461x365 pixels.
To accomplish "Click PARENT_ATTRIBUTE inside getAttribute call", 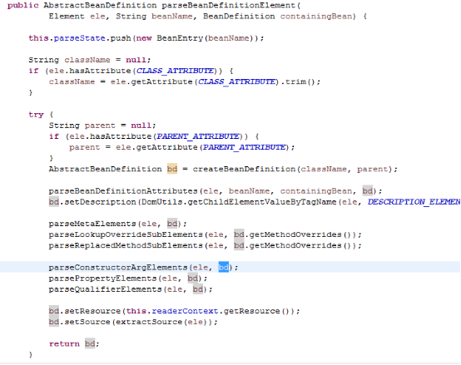I will coord(245,147).
